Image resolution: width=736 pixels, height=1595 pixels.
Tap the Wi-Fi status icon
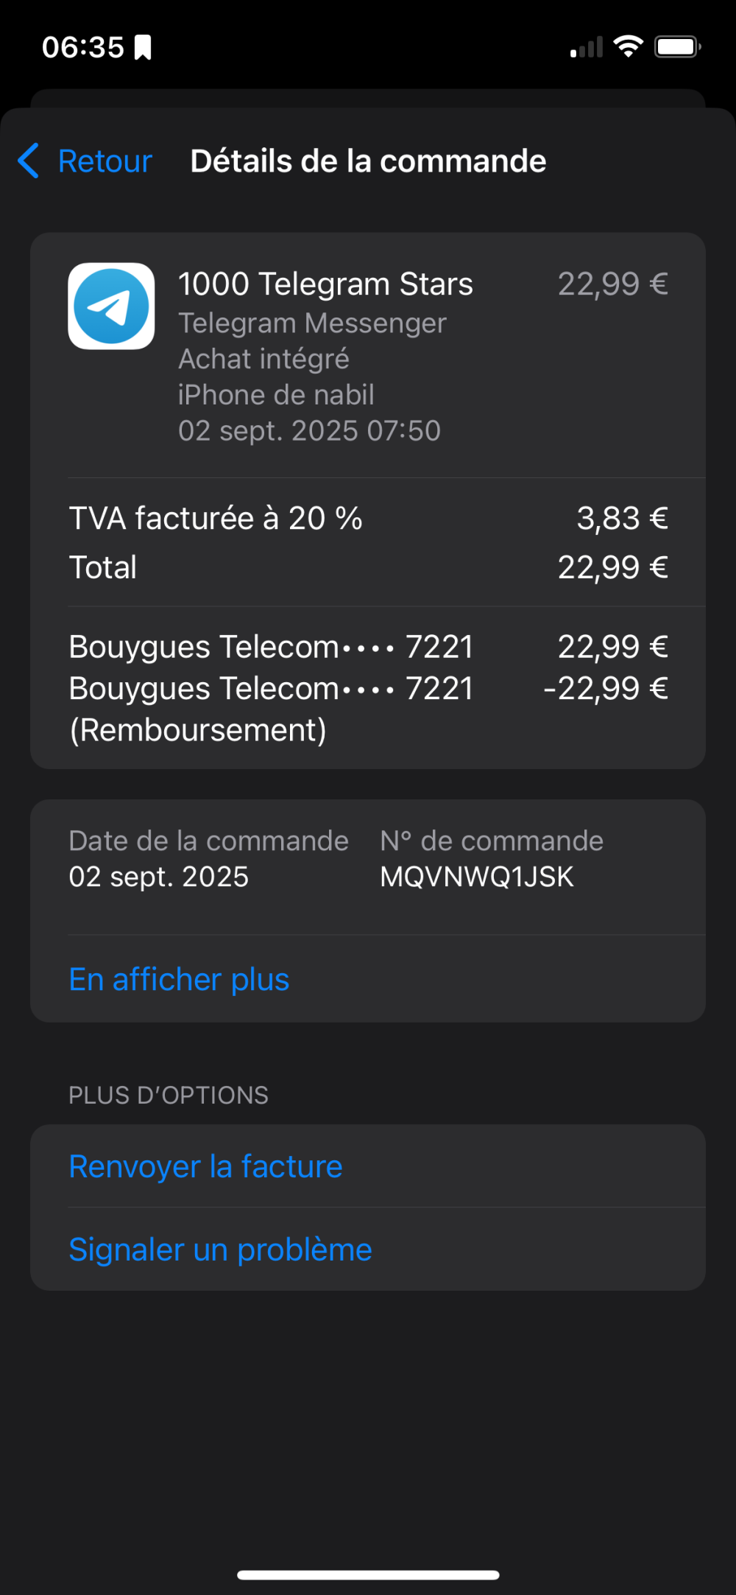click(628, 47)
